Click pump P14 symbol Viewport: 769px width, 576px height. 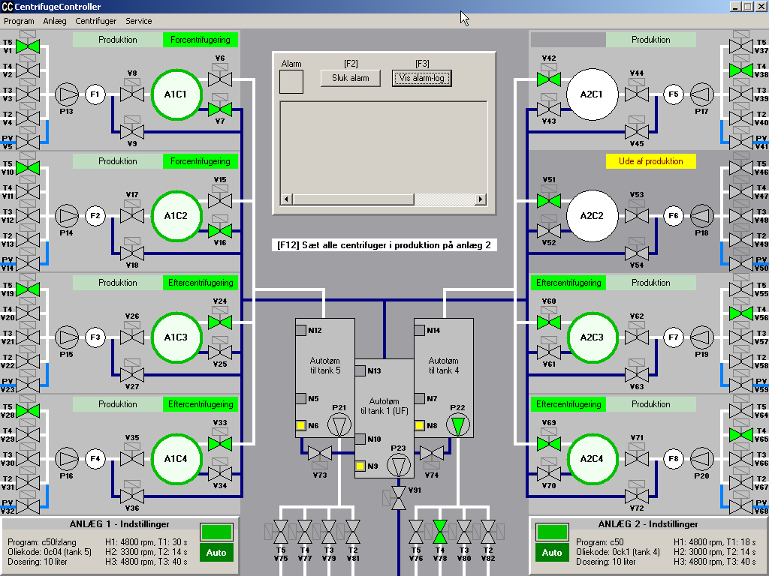[x=67, y=216]
